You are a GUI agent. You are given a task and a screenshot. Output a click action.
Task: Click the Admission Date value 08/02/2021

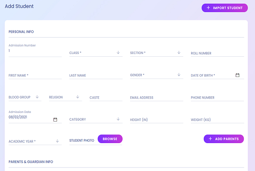click(18, 117)
